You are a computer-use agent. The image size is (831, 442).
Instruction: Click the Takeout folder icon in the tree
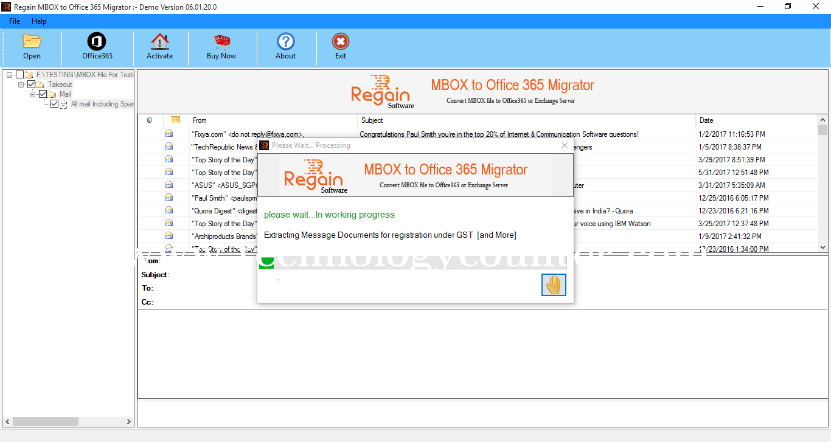(41, 85)
